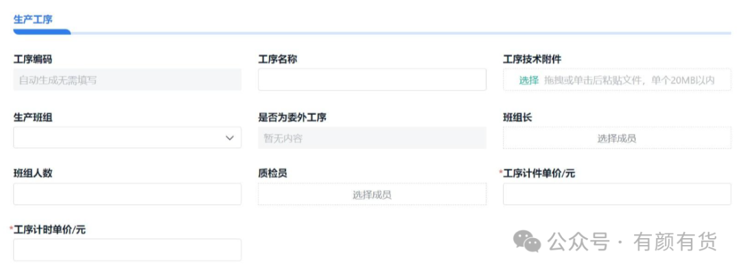Focus the 工序计时单价/元 input box
741x271 pixels.
point(127,250)
